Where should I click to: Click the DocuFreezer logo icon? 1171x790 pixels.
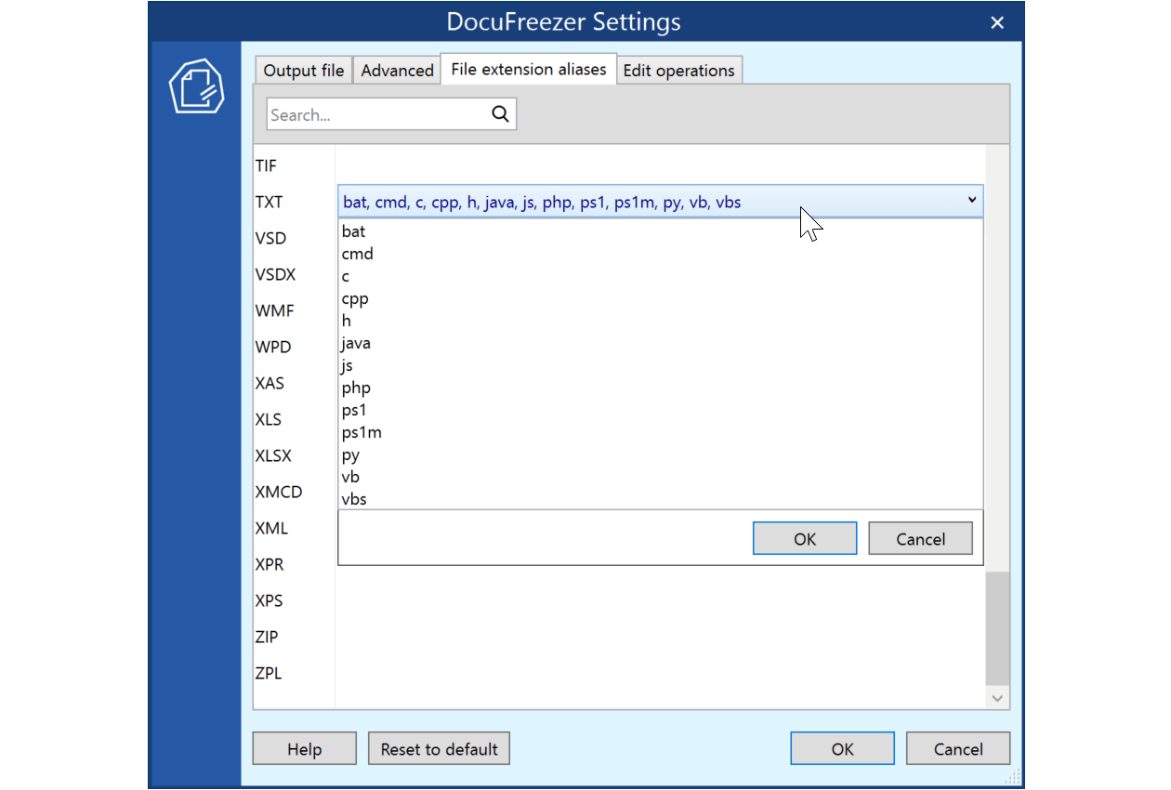197,85
